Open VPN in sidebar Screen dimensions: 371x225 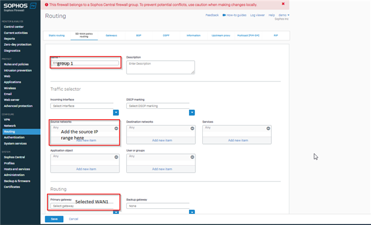pos(7,120)
